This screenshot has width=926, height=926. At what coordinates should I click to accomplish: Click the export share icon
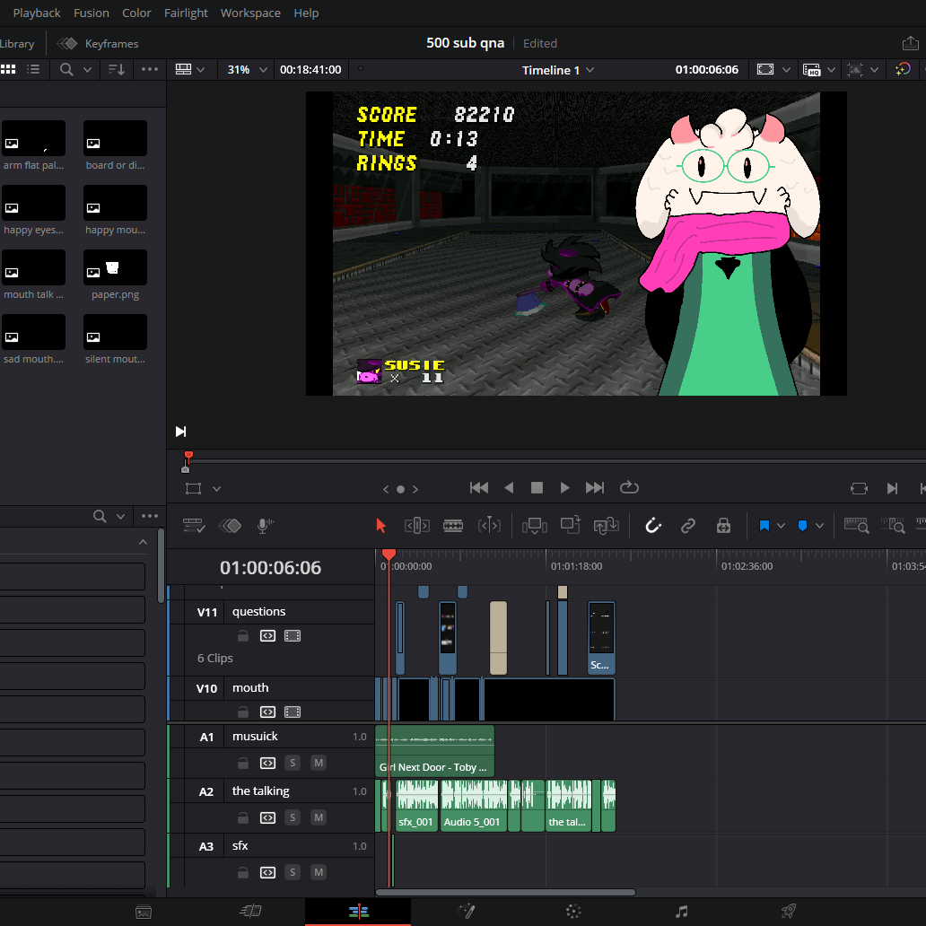[910, 43]
